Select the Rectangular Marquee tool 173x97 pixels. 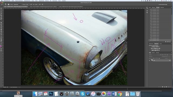click(x=1, y=10)
